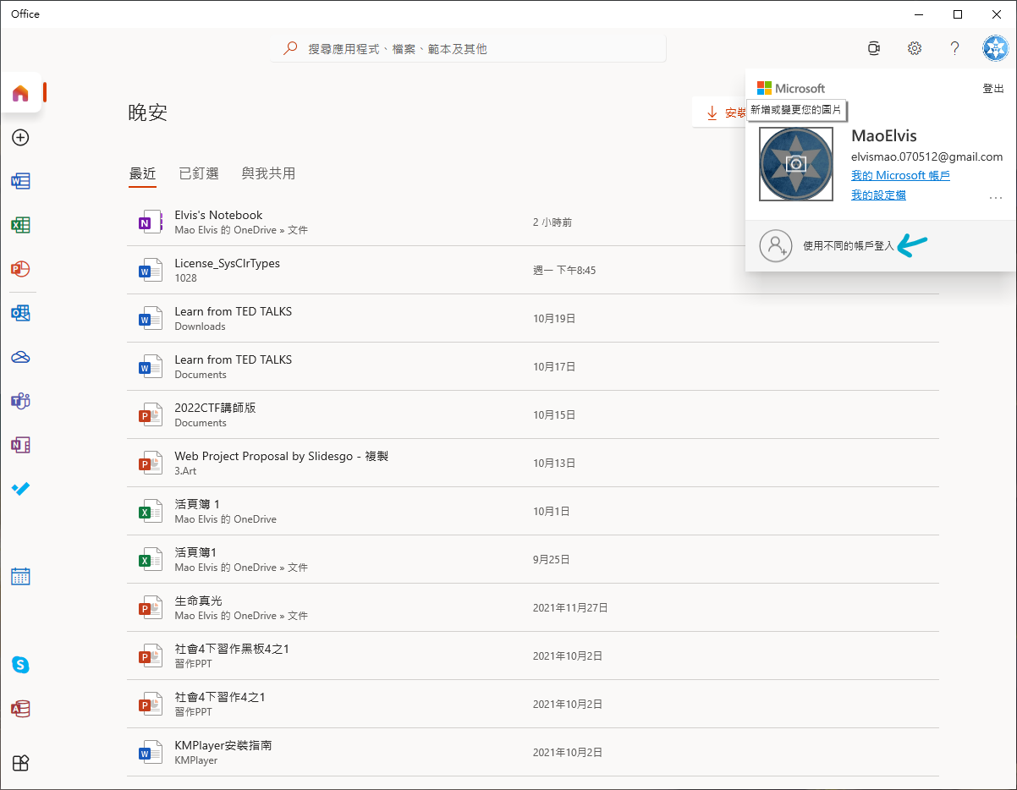Click the Help question mark icon
The height and width of the screenshot is (790, 1017).
pyautogui.click(x=954, y=48)
